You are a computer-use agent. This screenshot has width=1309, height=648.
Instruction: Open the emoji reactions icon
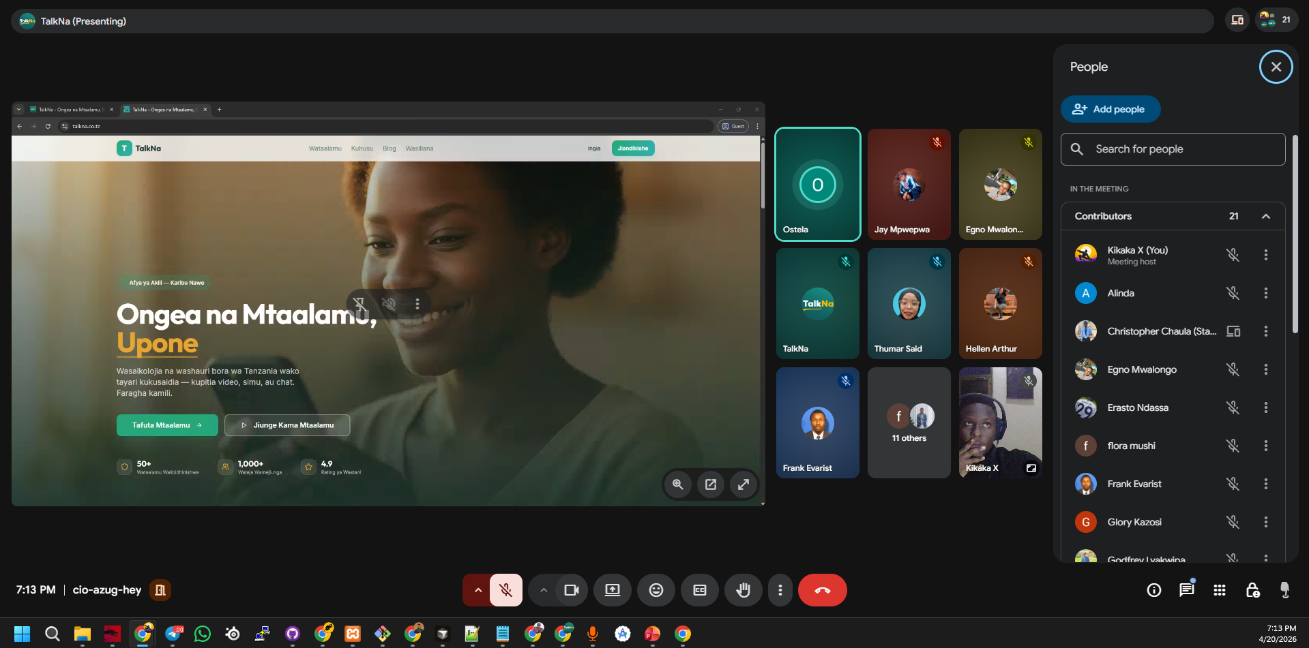(656, 590)
